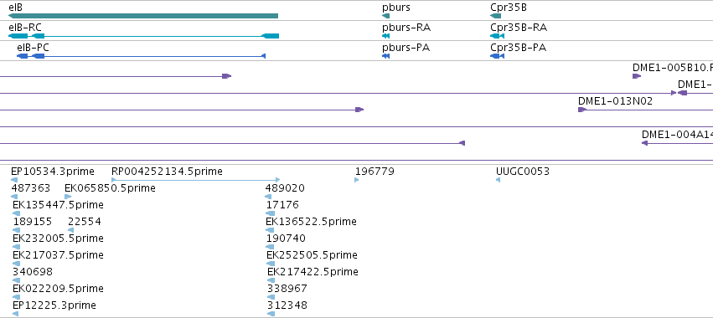Click the pburs-PA protein arrow
This screenshot has height=318, width=713.
tap(386, 56)
